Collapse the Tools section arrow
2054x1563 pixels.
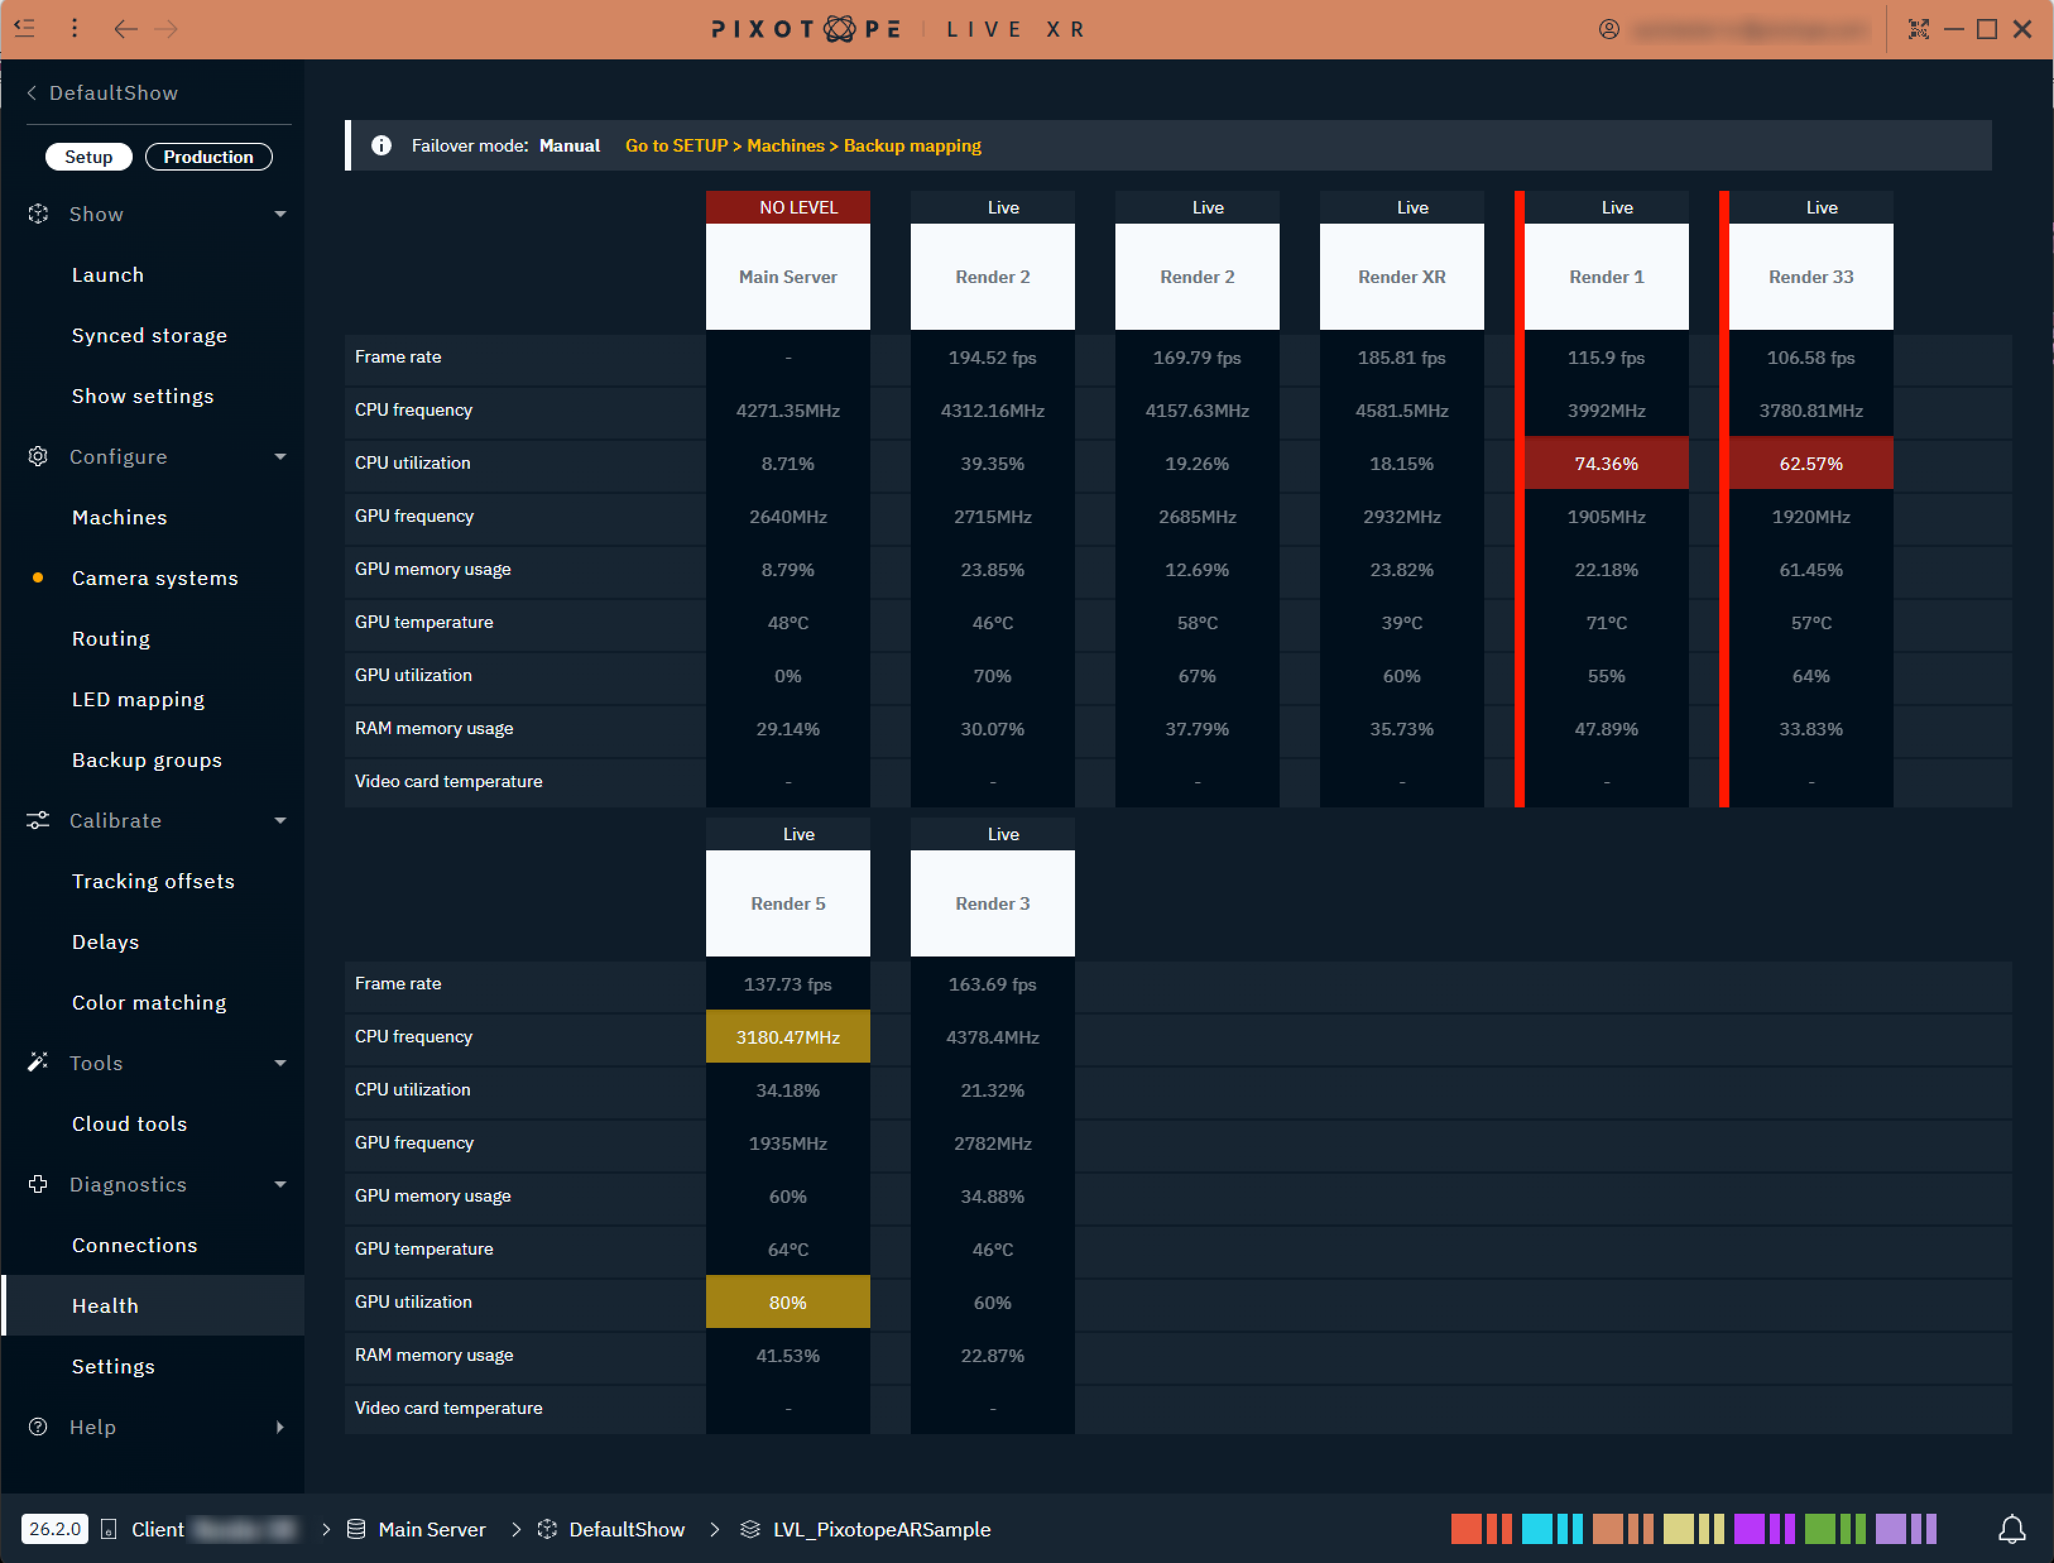click(x=280, y=1063)
